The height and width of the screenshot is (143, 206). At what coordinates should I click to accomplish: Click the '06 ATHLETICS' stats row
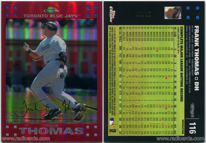point(124,80)
